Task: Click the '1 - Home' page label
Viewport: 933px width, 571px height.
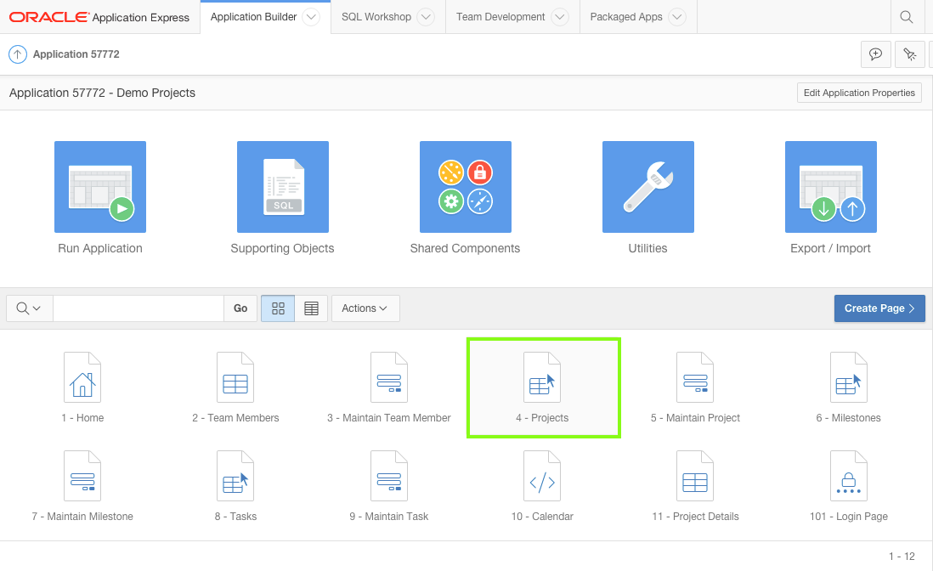Action: click(82, 418)
